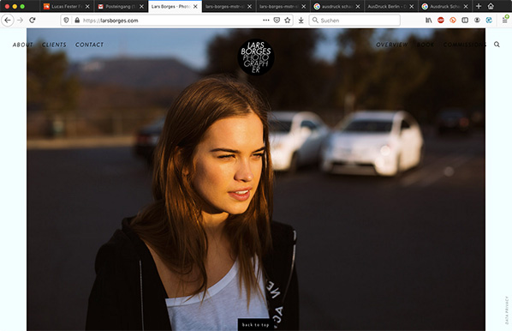Click the back to top button
The height and width of the screenshot is (331, 512).
click(x=255, y=324)
